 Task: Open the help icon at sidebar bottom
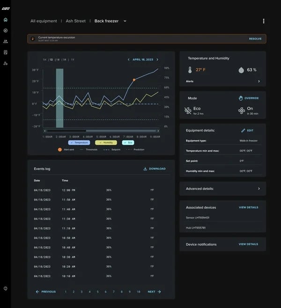pyautogui.click(x=6, y=288)
